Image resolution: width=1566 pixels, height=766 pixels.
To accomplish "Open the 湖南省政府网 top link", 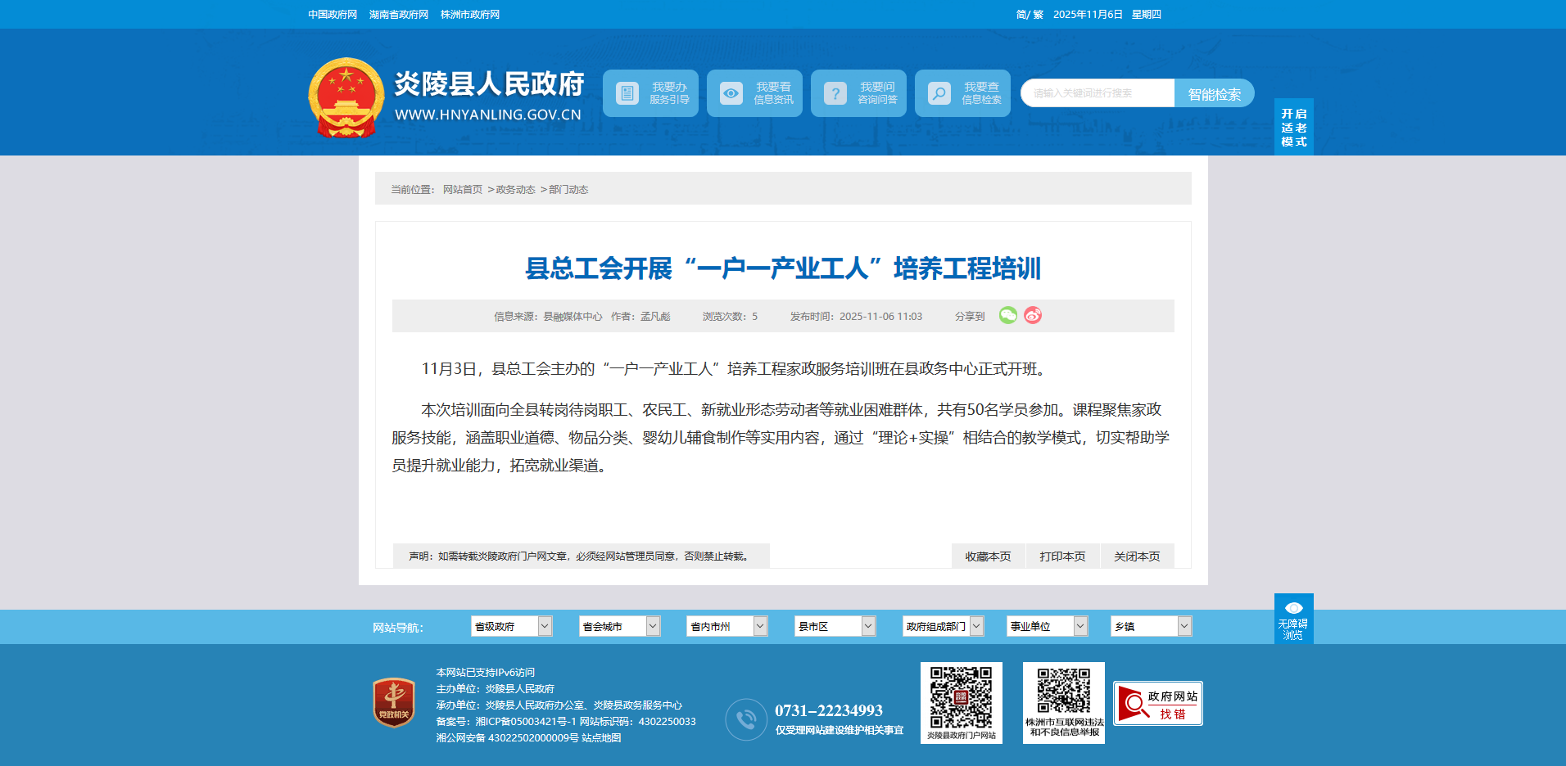I will click(399, 15).
